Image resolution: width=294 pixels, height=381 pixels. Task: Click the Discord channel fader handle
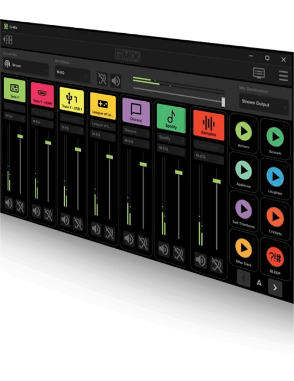click(x=143, y=164)
